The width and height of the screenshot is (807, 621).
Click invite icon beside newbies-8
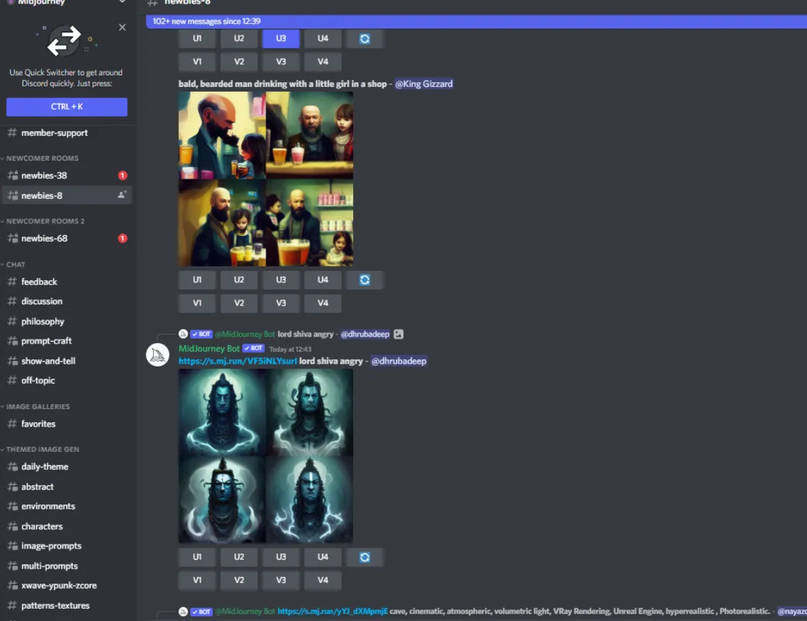(x=121, y=195)
